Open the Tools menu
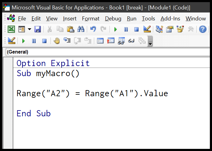This screenshot has height=151, width=212. 148,19
